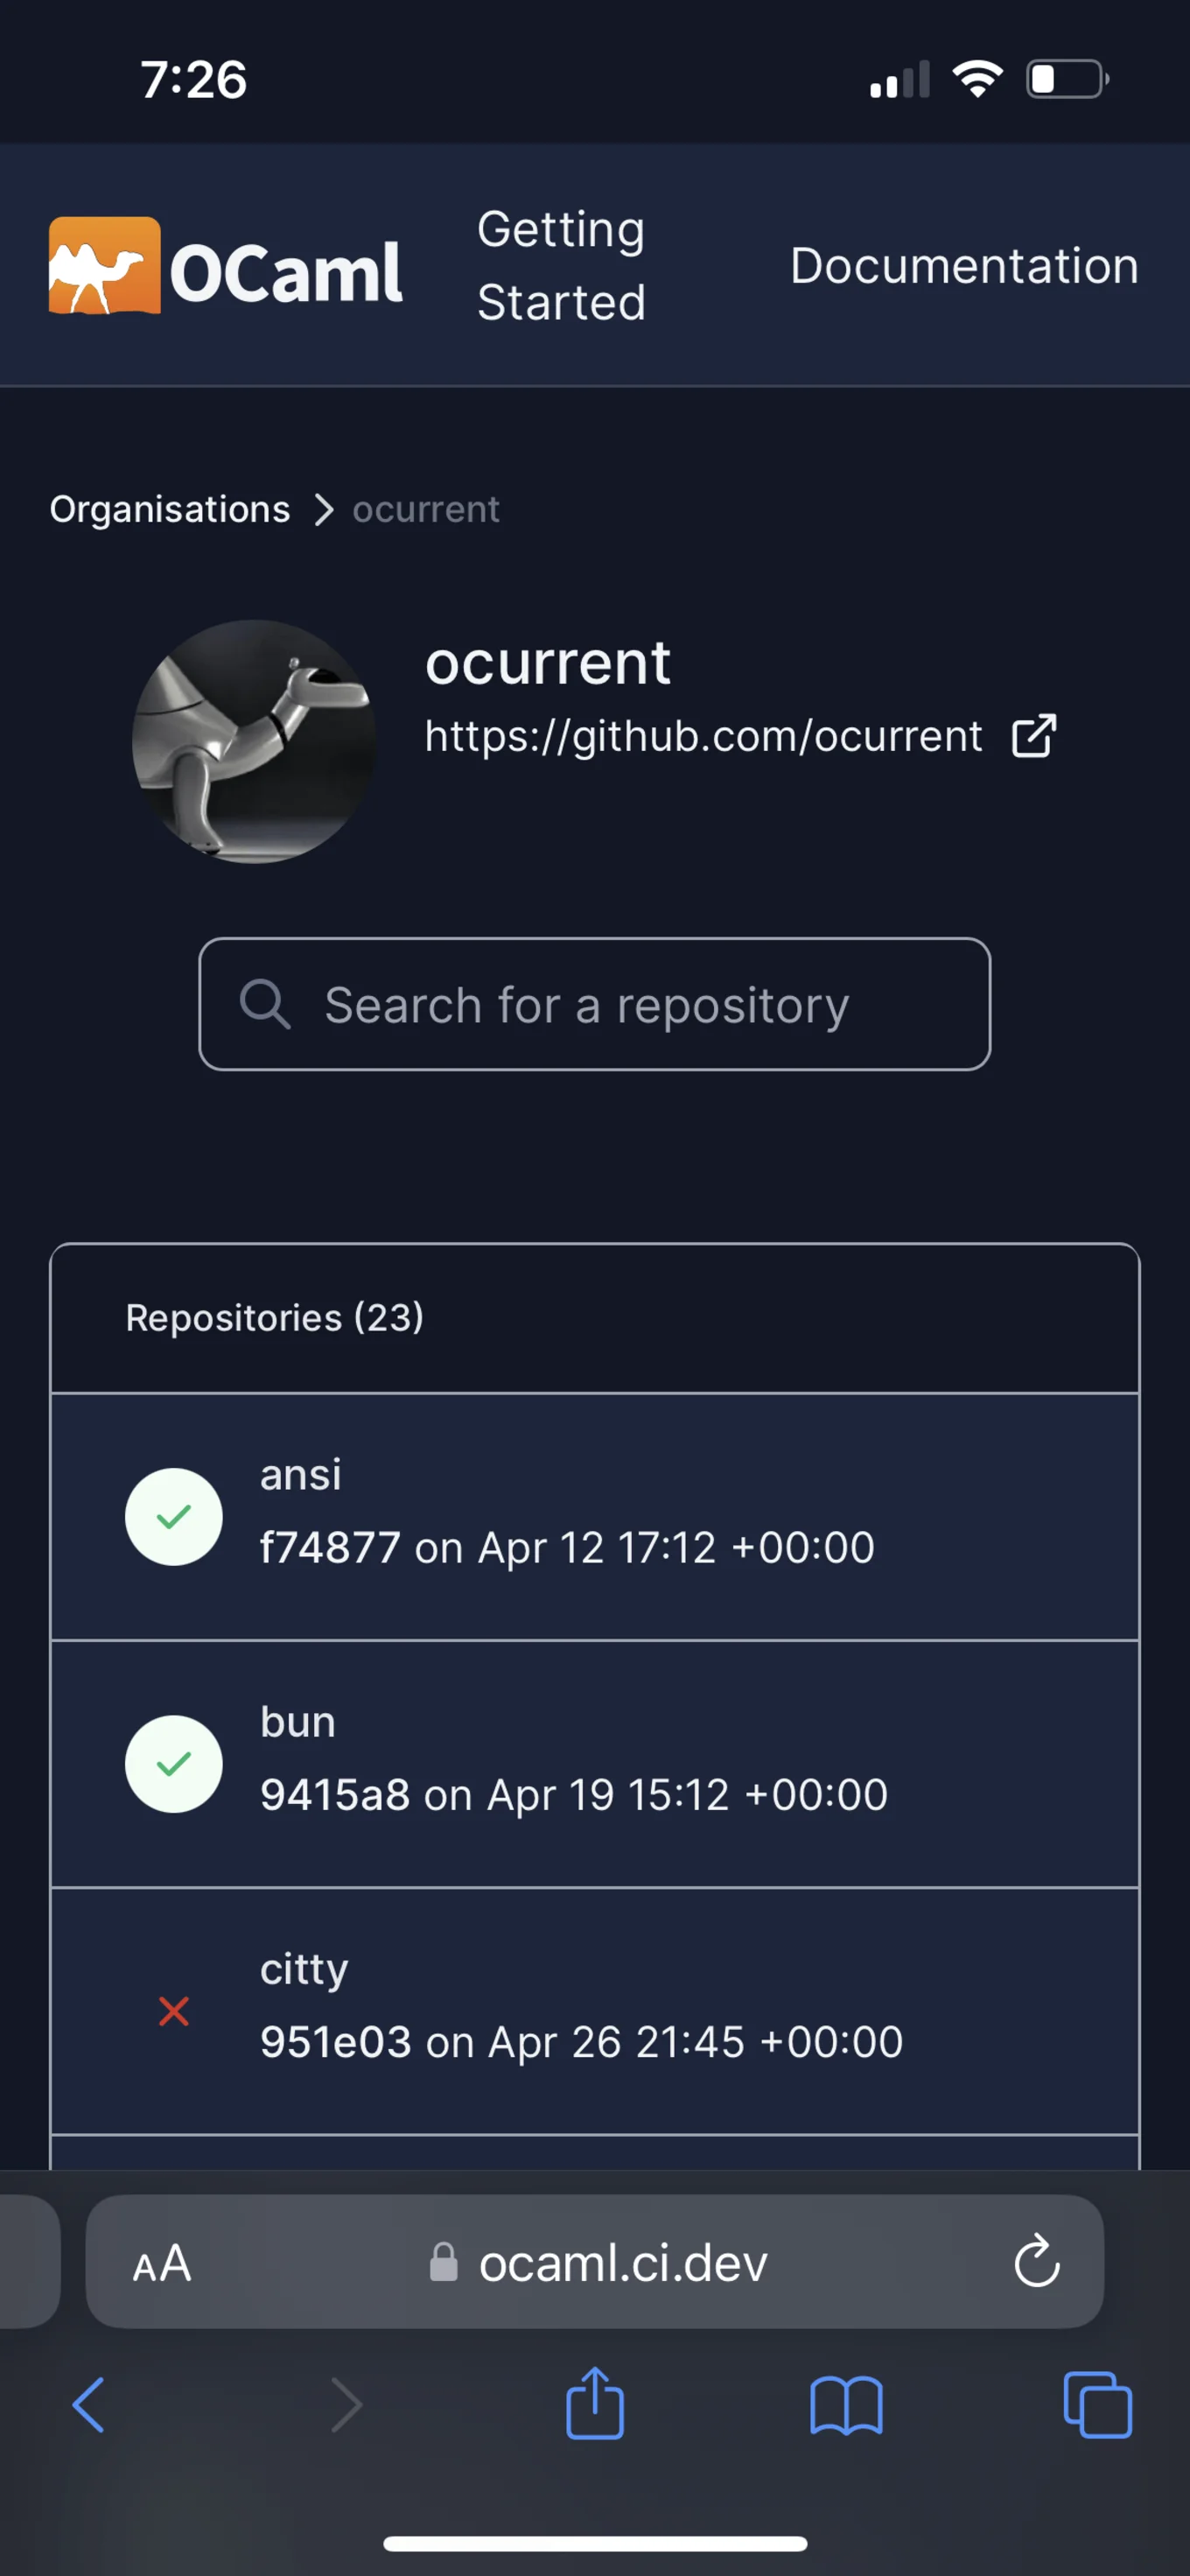Click the red failure icon beside citty

[x=174, y=2011]
